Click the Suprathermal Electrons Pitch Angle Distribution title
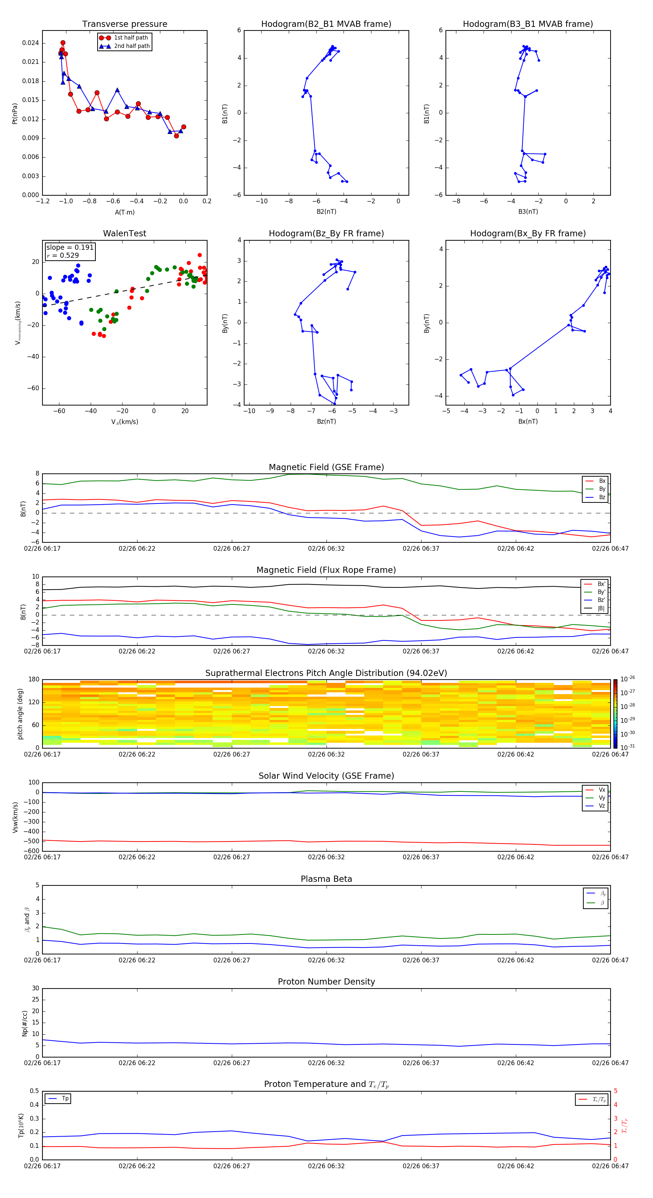Screen dimensions: 653x1198 tap(326, 673)
